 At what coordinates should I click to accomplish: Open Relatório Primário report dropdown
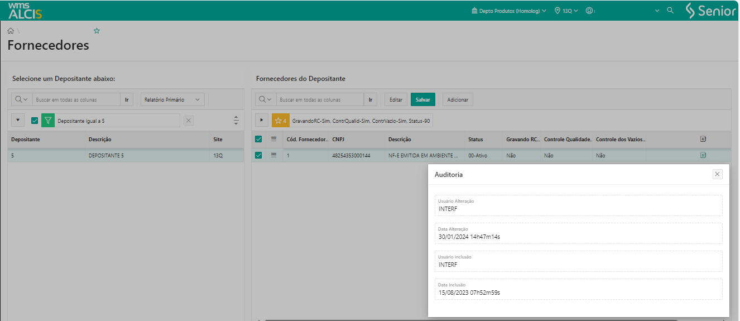[x=172, y=99]
